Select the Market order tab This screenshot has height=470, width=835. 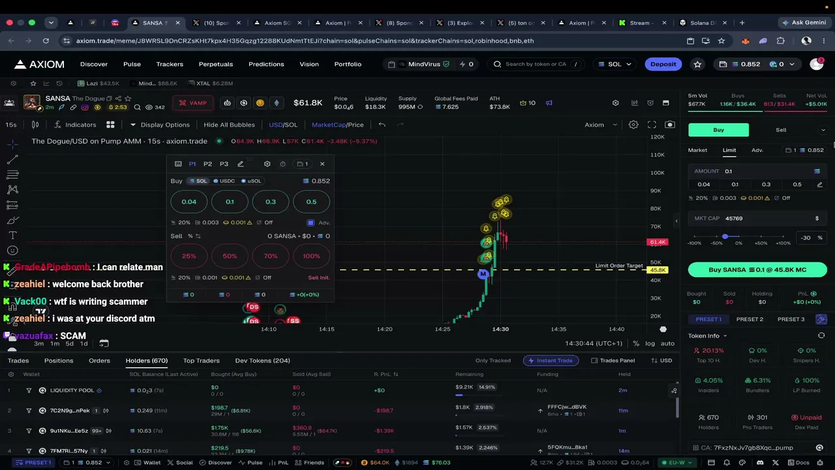point(697,150)
